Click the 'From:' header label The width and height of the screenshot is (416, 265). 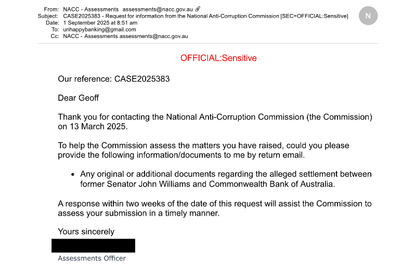pos(52,9)
